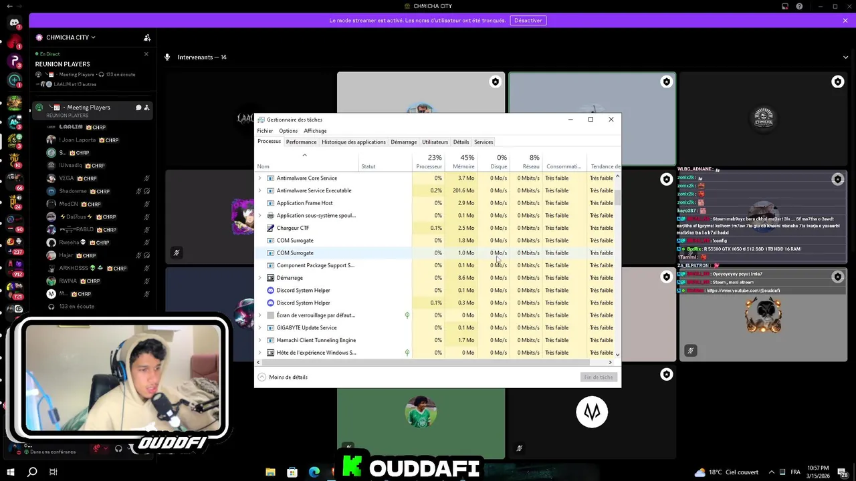Toggle microphone mute in Discord user panel
This screenshot has height=481, width=856.
pos(96,448)
